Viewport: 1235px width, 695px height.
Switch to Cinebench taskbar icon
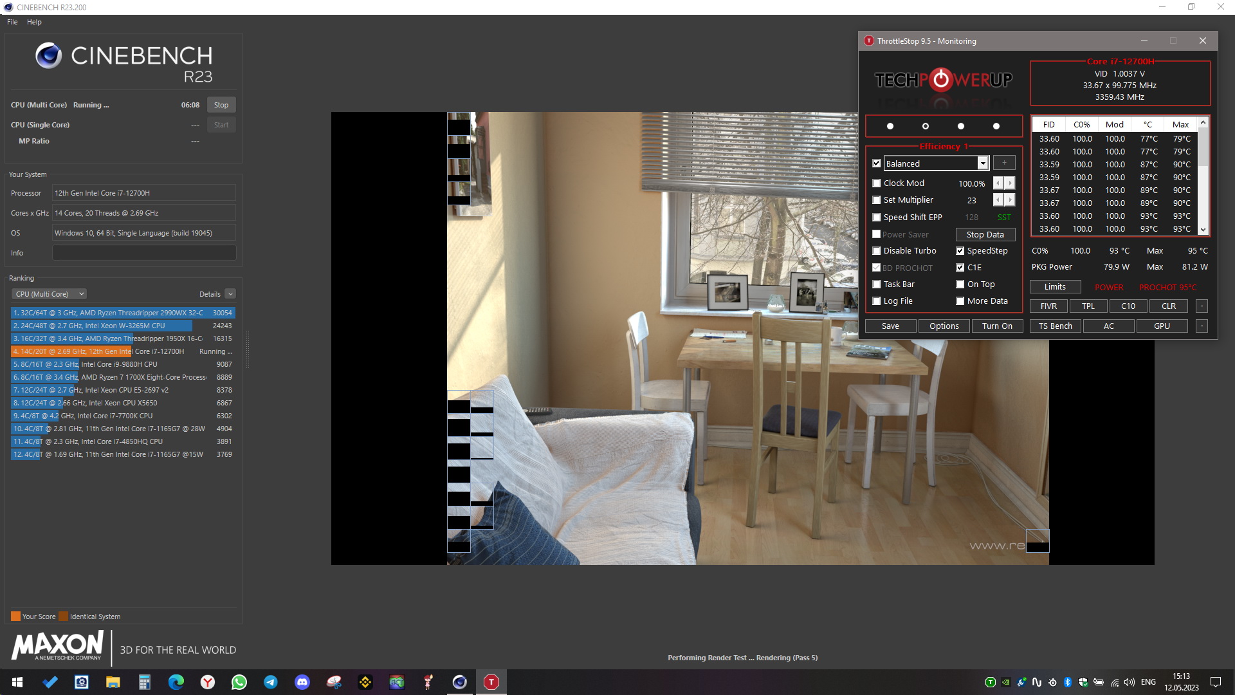[460, 682]
